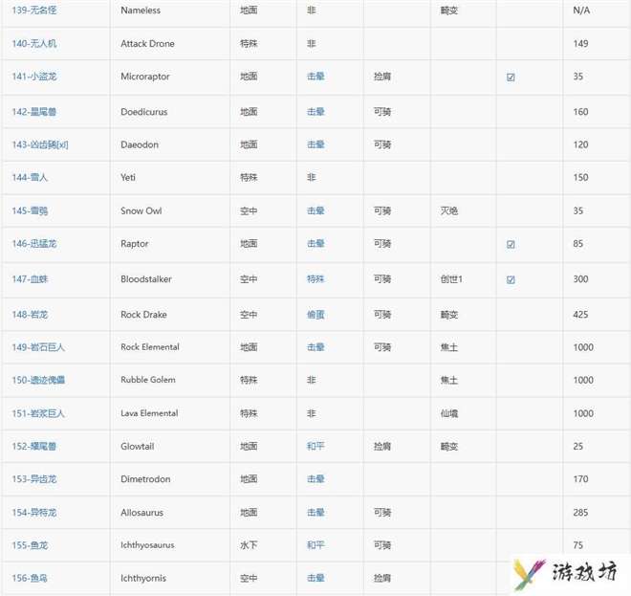Follow the 击晕 link in Snow Owl row
Image resolution: width=631 pixels, height=596 pixels.
pos(315,210)
